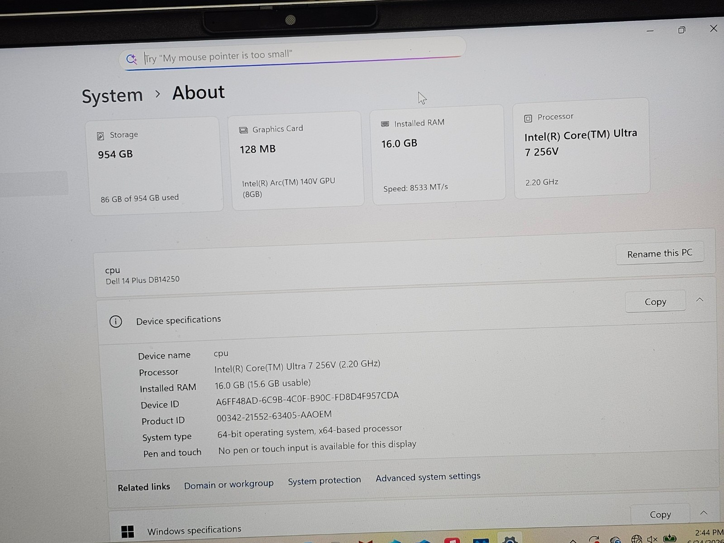Image resolution: width=724 pixels, height=543 pixels.
Task: Open Advanced system settings link
Action: point(428,477)
